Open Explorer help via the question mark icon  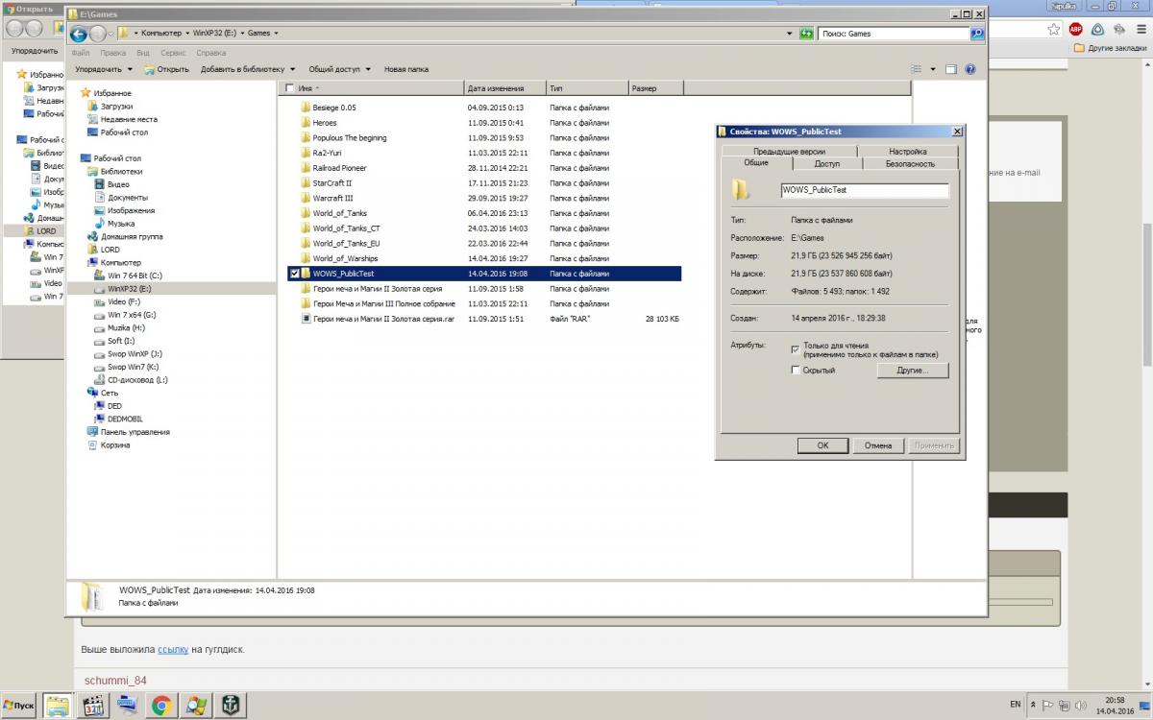pyautogui.click(x=970, y=69)
